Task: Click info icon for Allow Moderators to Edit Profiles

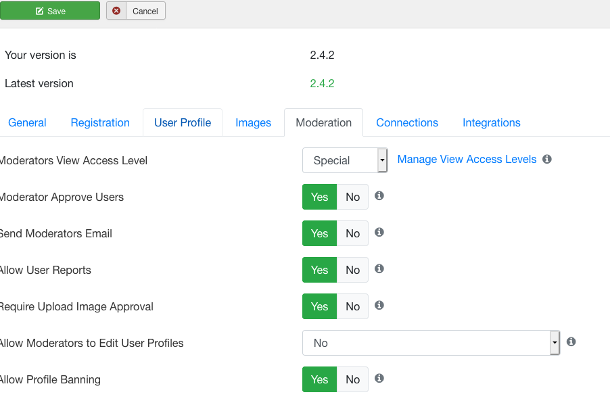Action: point(571,341)
